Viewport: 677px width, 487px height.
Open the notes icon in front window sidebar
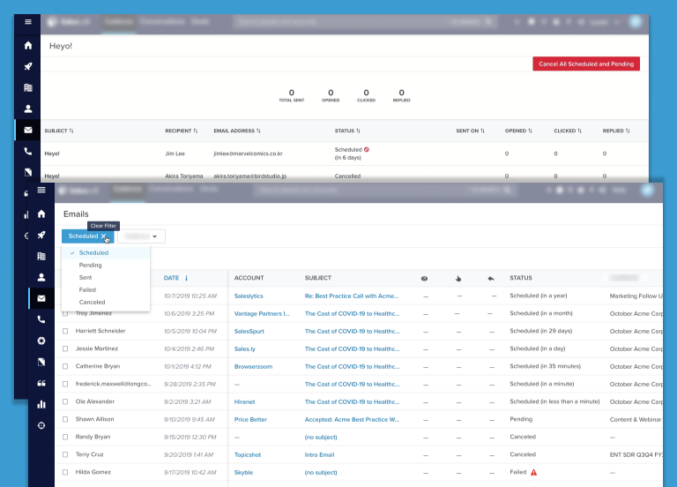tap(41, 362)
